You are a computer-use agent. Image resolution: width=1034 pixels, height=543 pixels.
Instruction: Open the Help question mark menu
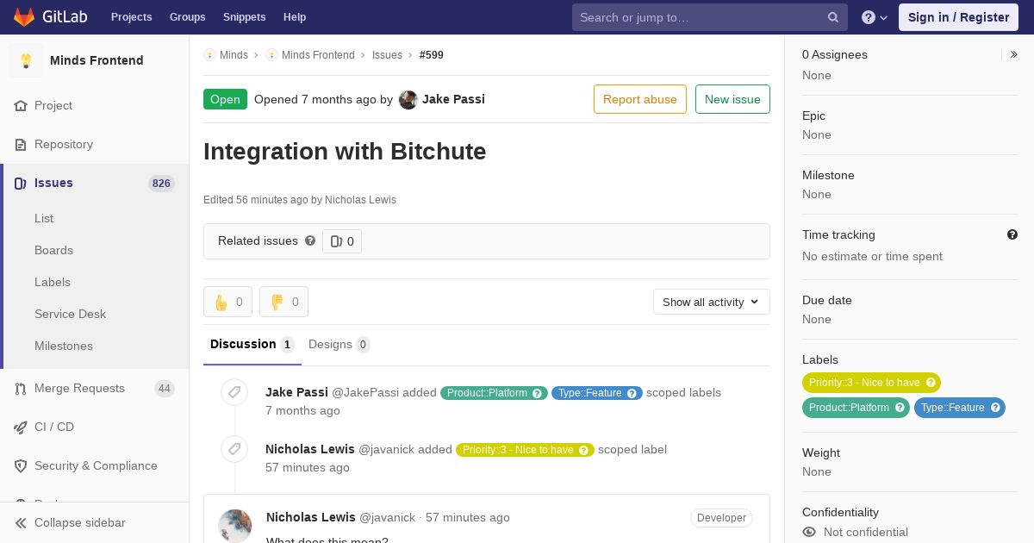pyautogui.click(x=875, y=17)
